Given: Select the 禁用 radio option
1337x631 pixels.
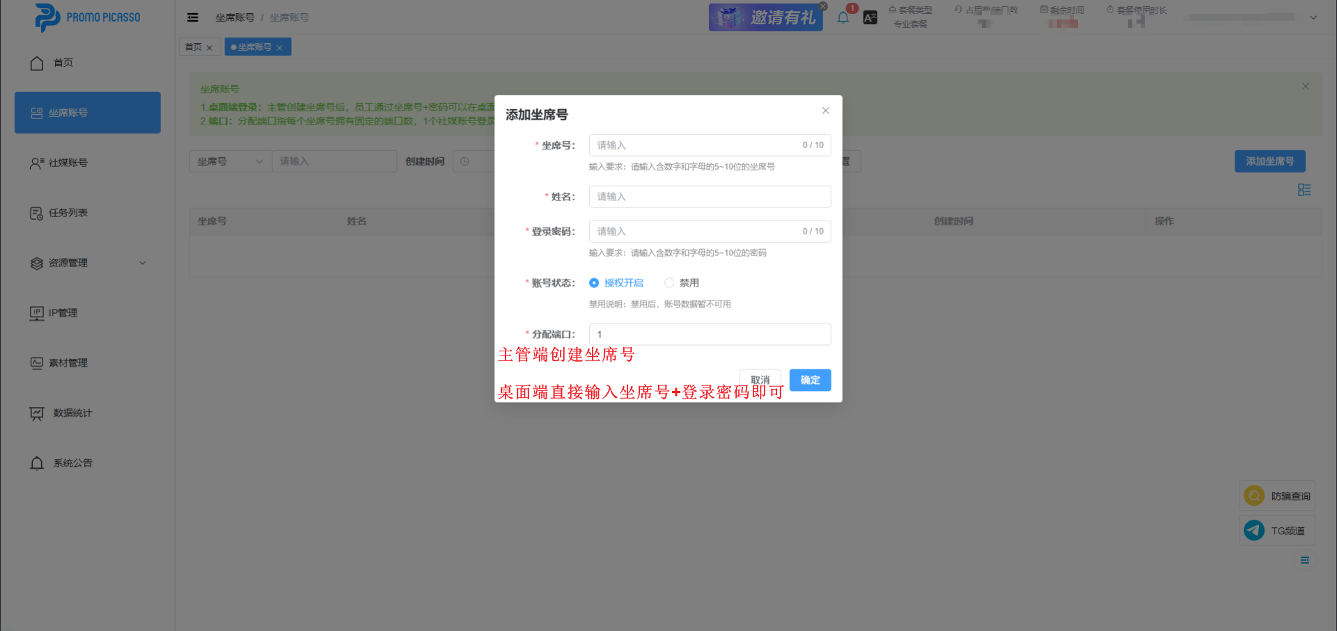Looking at the screenshot, I should tap(669, 283).
